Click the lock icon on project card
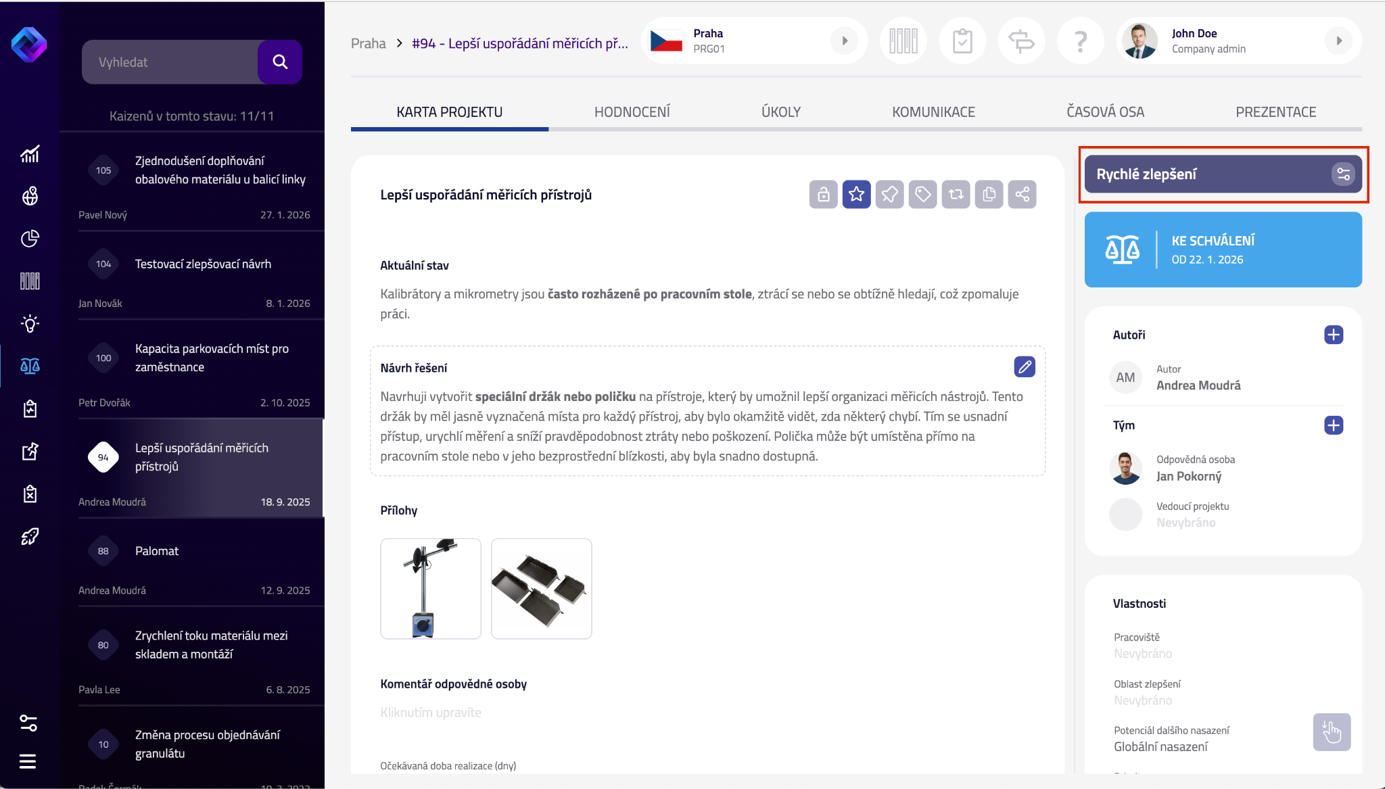This screenshot has width=1385, height=789. [x=823, y=195]
